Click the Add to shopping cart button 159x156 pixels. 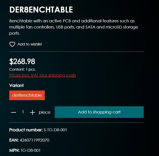[99, 112]
